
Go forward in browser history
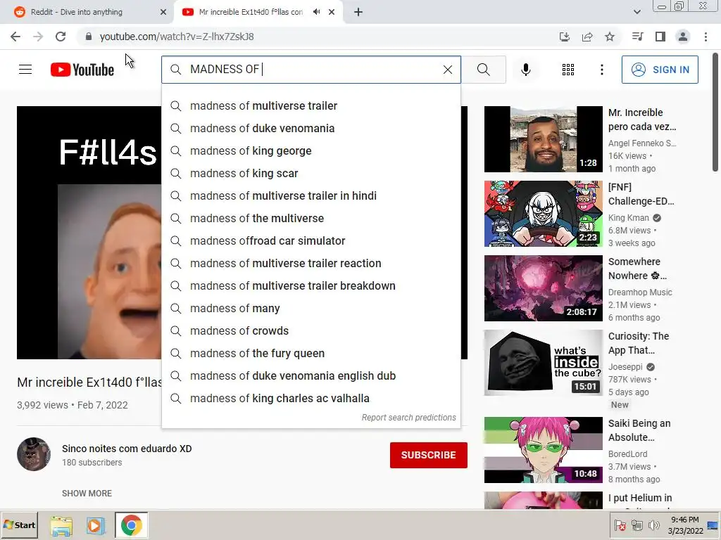point(38,37)
